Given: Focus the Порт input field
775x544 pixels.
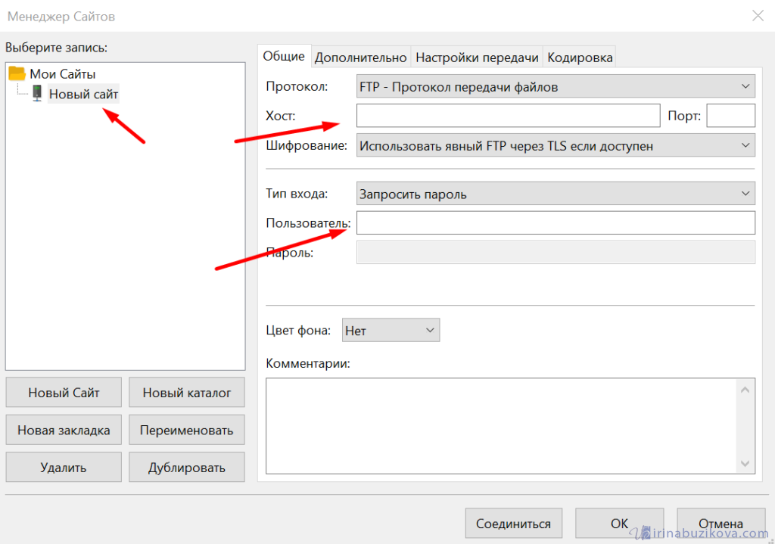Looking at the screenshot, I should click(730, 116).
